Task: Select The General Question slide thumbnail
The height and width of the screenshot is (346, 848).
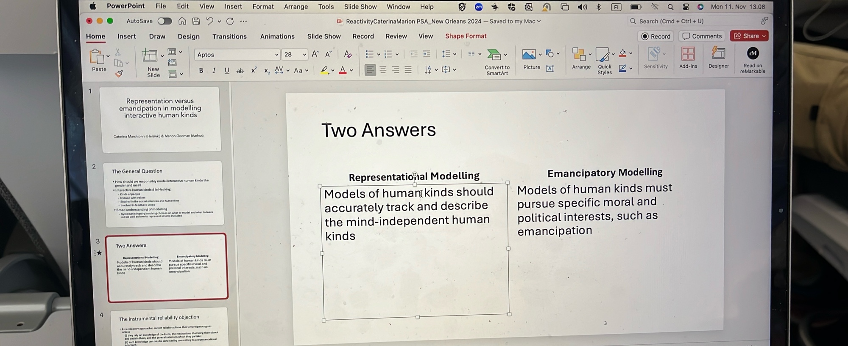Action: (x=164, y=193)
